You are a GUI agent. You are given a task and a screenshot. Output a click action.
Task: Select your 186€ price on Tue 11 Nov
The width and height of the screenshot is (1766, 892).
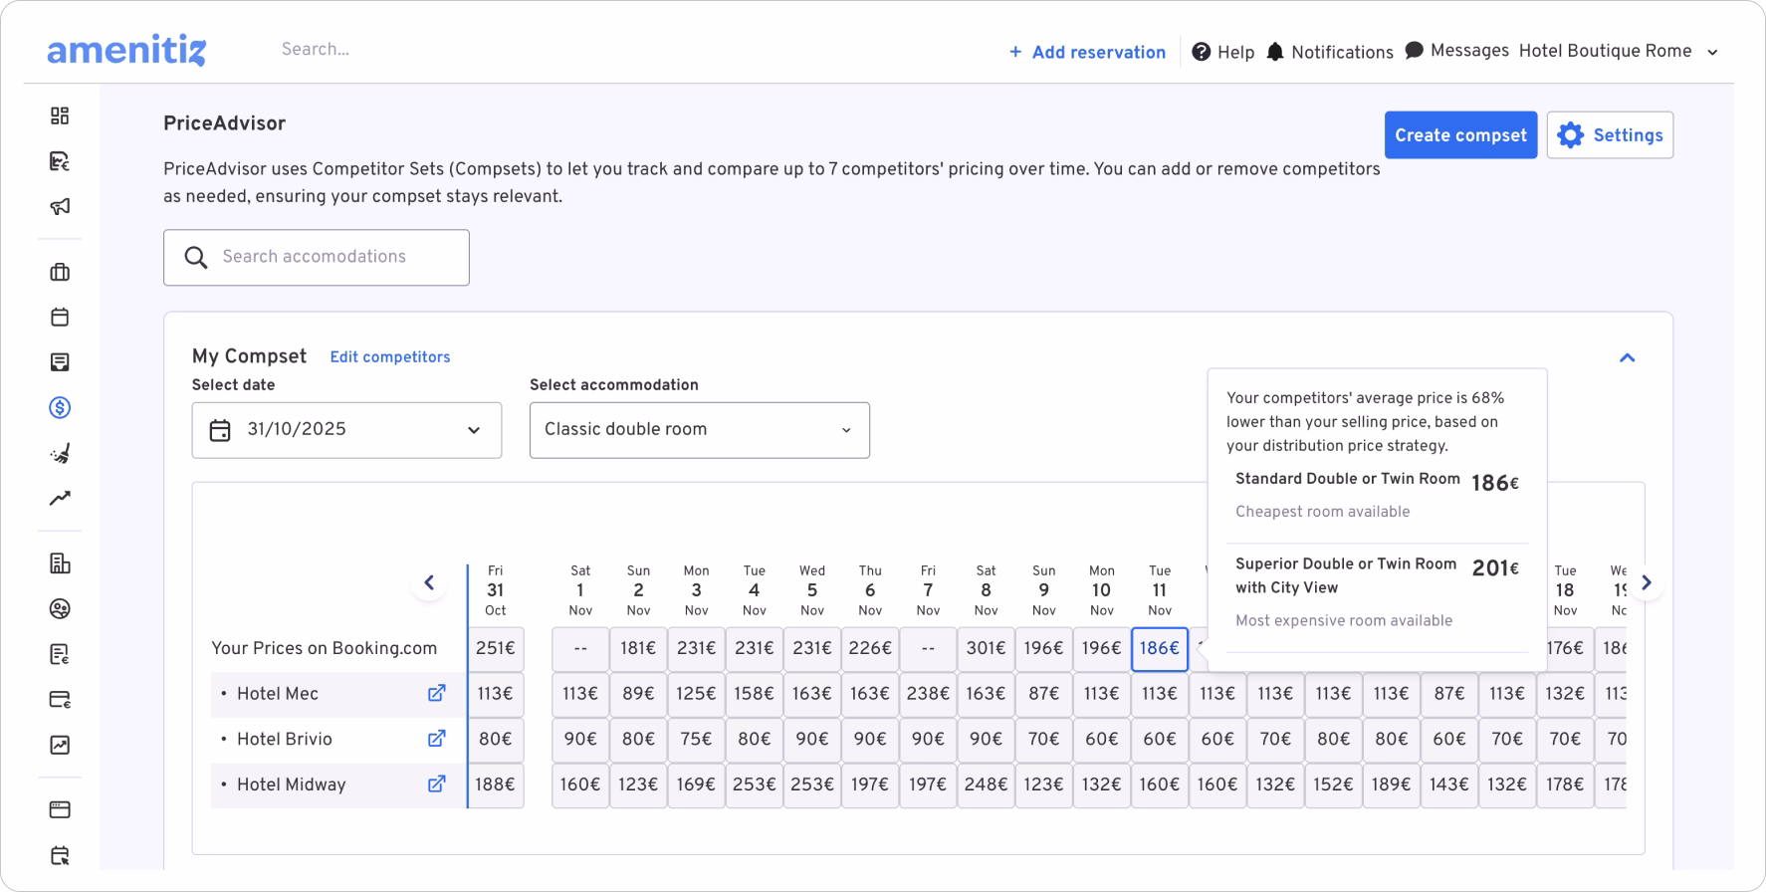pyautogui.click(x=1160, y=648)
